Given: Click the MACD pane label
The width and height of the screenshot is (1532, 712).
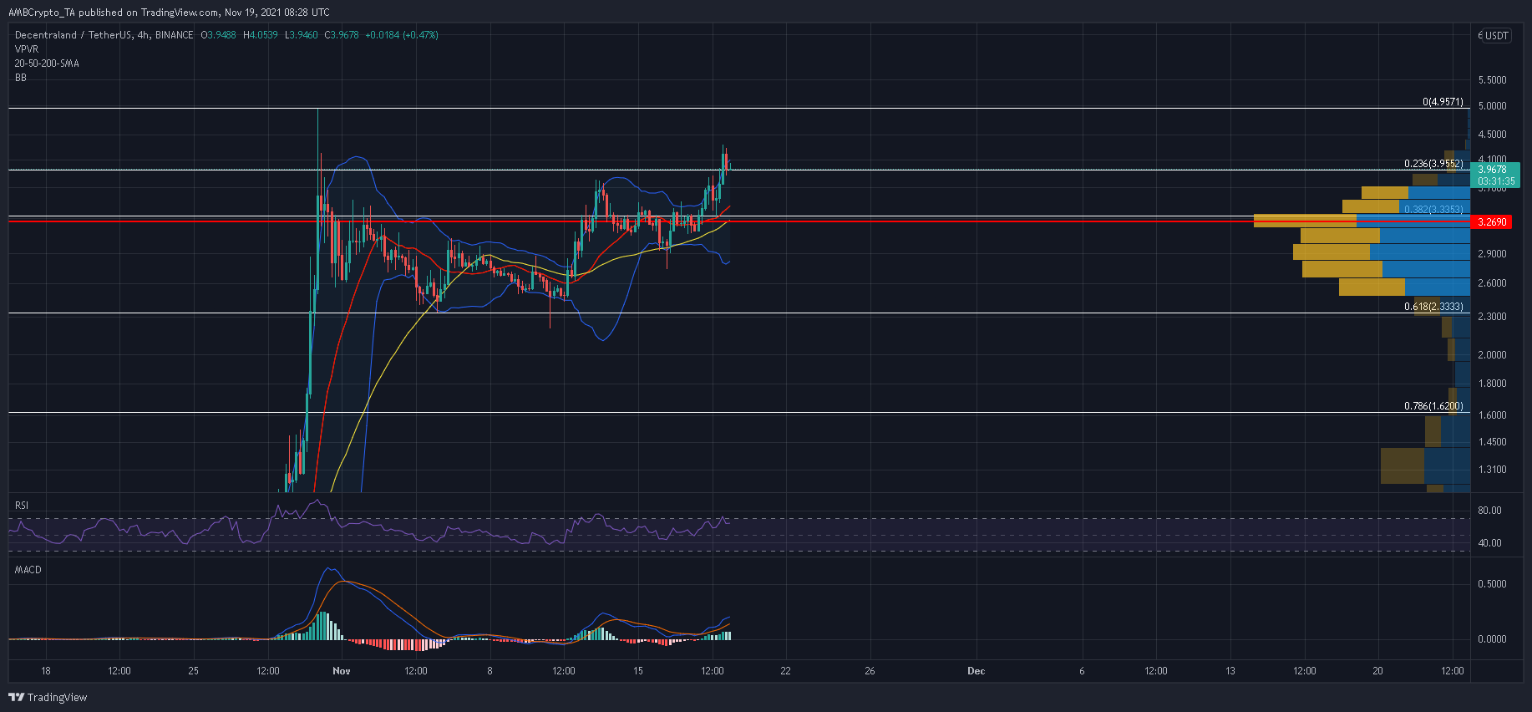Looking at the screenshot, I should coord(28,570).
